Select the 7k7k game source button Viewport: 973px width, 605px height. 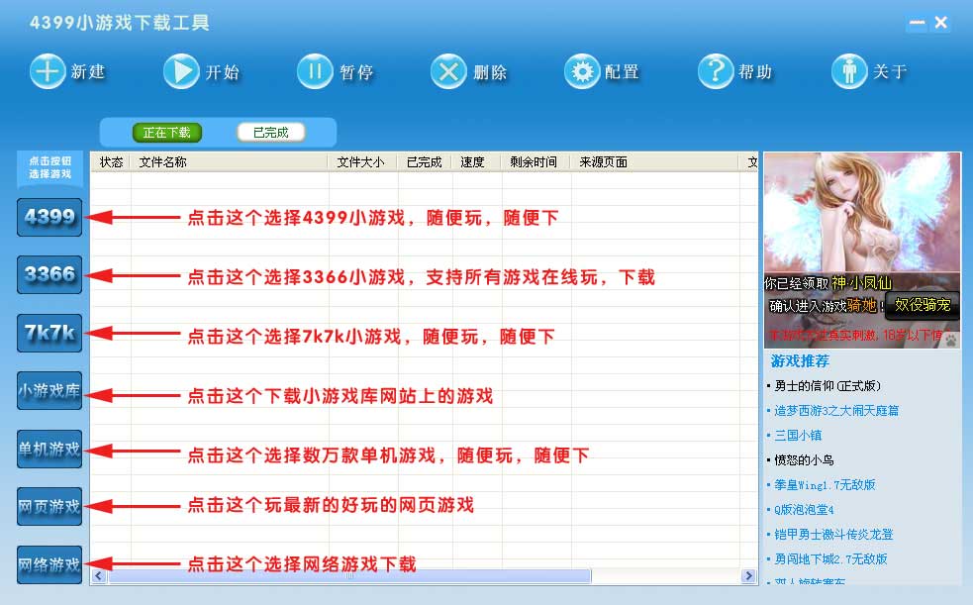[x=49, y=334]
